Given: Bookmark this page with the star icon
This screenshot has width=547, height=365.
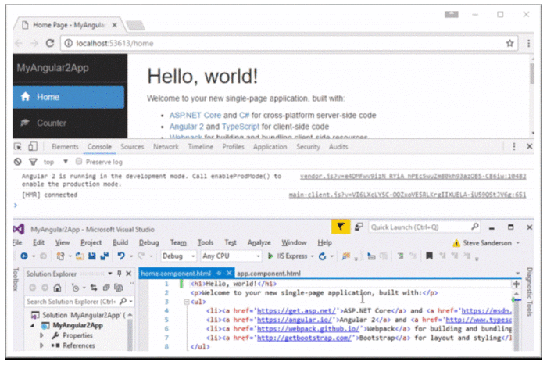Looking at the screenshot, I should 509,43.
